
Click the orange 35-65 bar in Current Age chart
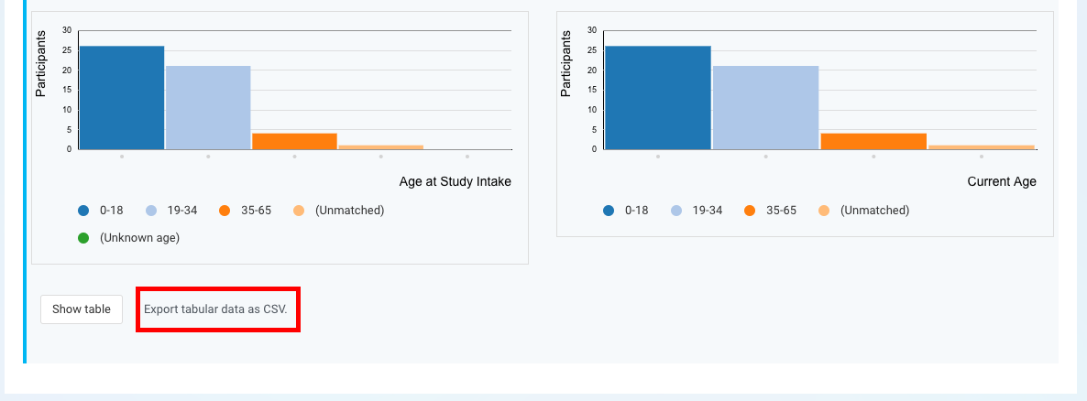pos(873,141)
